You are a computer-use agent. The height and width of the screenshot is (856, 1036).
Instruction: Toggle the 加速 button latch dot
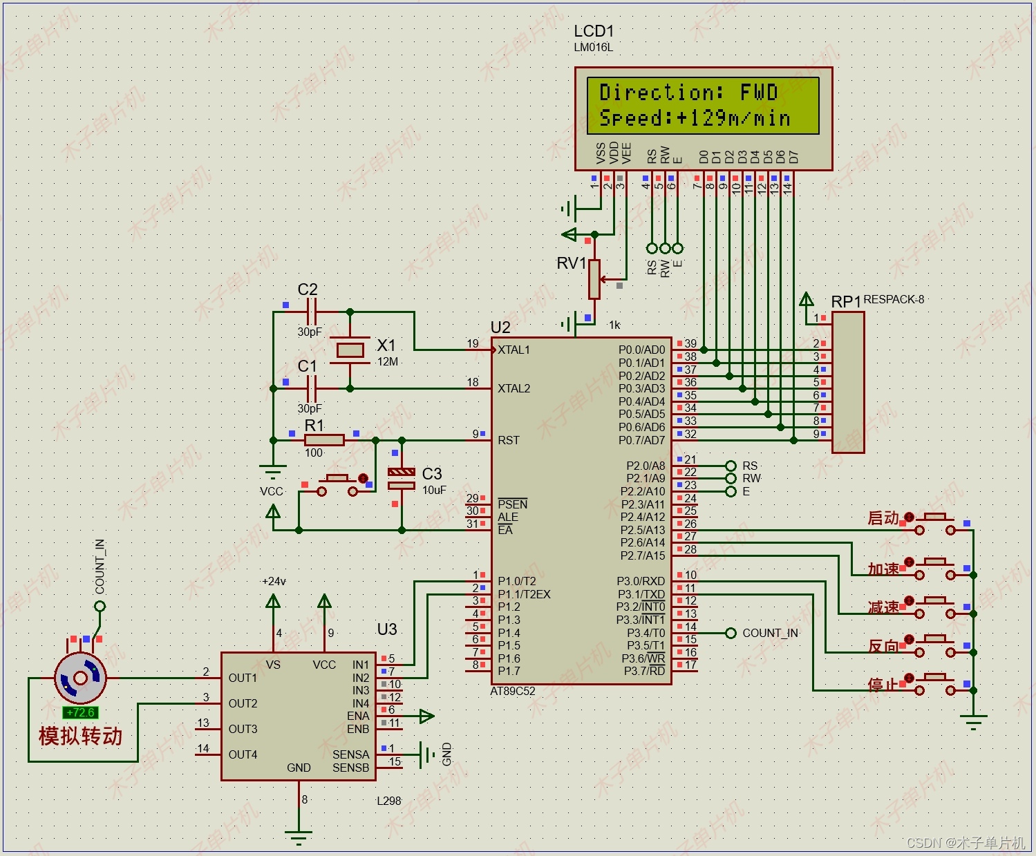click(910, 562)
